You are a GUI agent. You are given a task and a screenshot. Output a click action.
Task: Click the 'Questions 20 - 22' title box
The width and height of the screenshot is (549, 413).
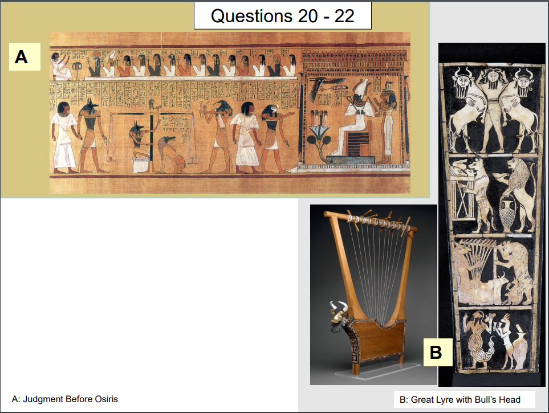pyautogui.click(x=283, y=16)
